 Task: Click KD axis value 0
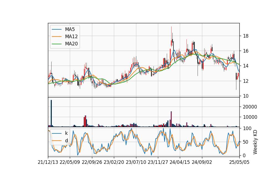tap(244, 155)
